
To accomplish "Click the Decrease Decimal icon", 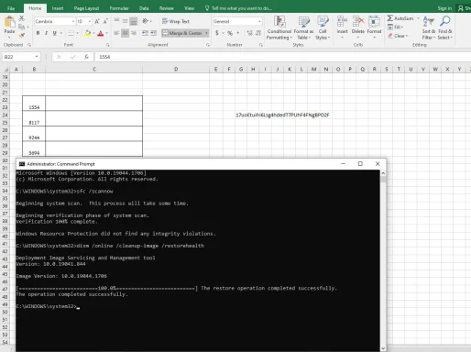I will click(258, 33).
